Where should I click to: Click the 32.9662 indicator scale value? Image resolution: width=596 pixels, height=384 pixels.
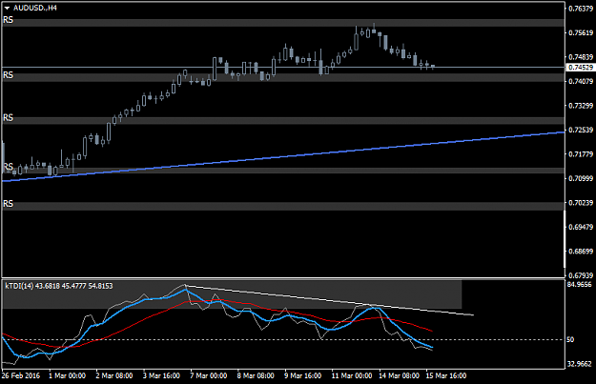580,364
